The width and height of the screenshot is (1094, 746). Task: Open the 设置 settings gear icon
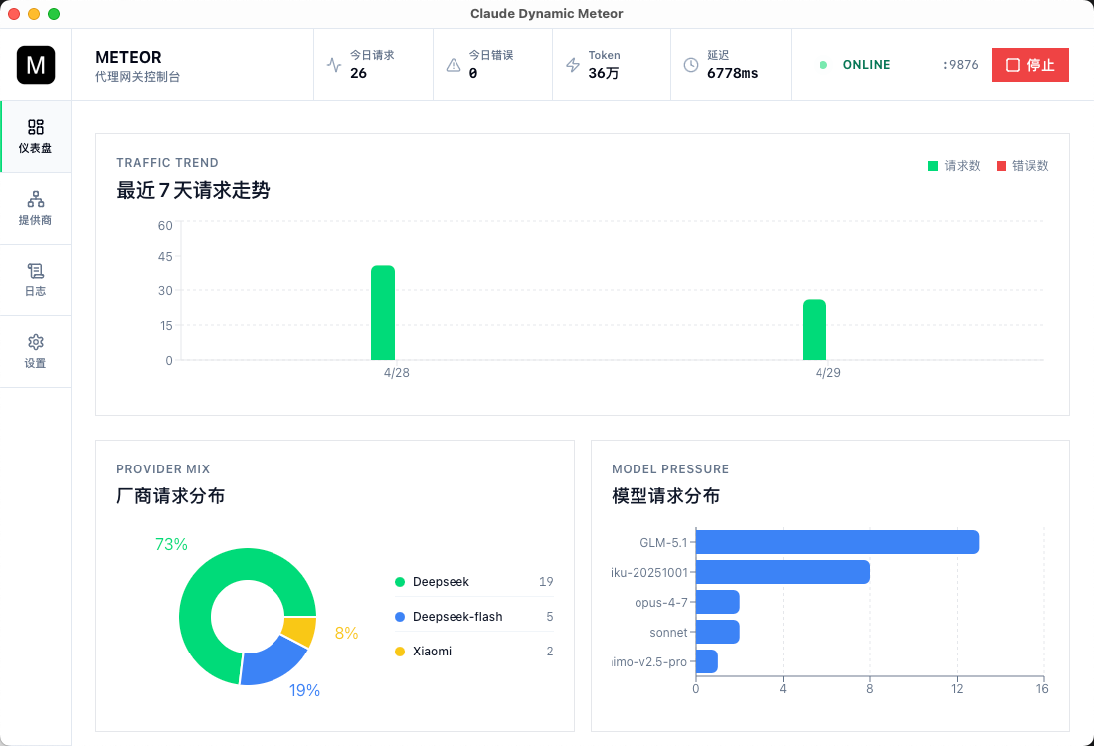click(x=36, y=341)
